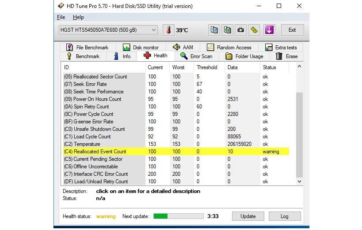The height and width of the screenshot is (230, 362).
Task: Click the Status column header
Action: tap(274, 67)
